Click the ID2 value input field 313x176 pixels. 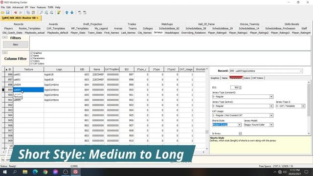[234, 88]
